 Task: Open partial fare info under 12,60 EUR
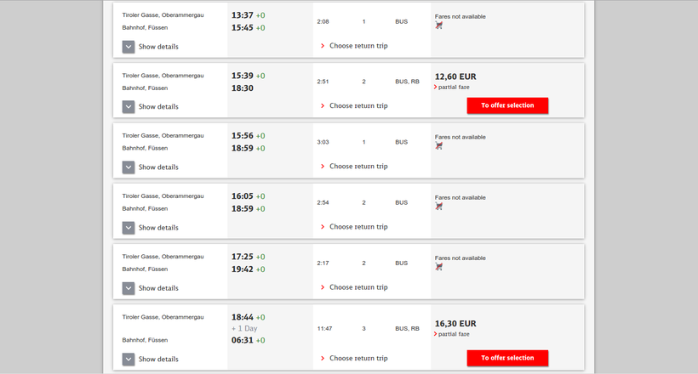point(453,87)
